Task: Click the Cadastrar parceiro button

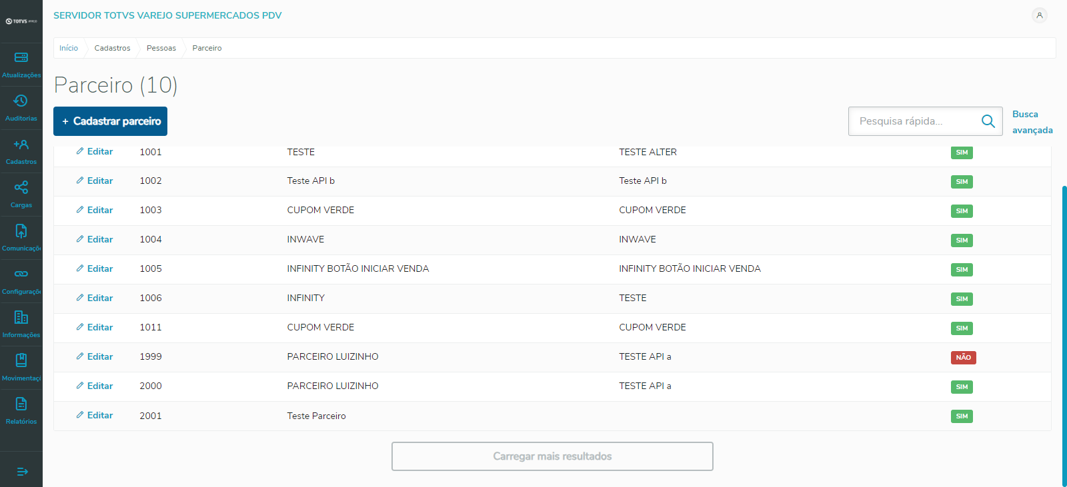Action: click(110, 121)
